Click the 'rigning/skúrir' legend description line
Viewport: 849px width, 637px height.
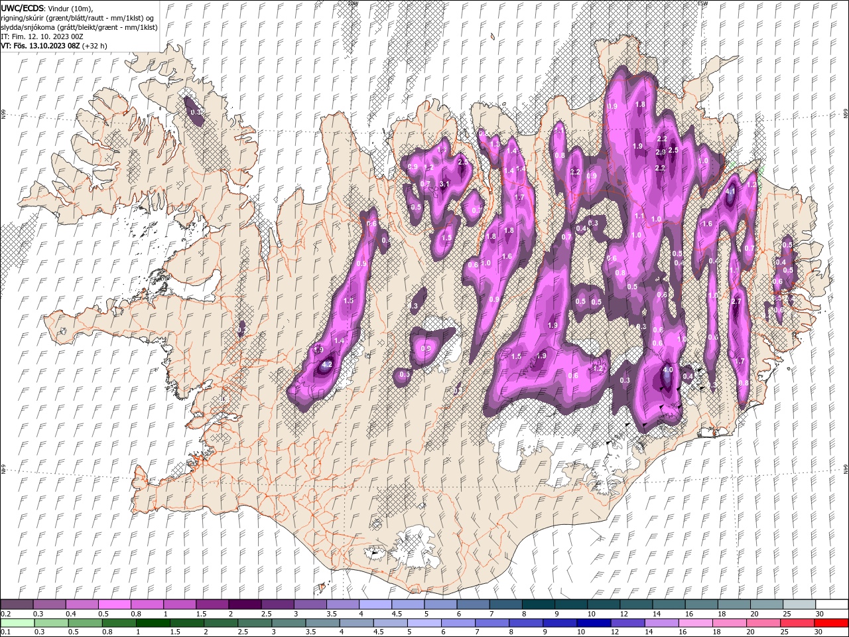78,18
